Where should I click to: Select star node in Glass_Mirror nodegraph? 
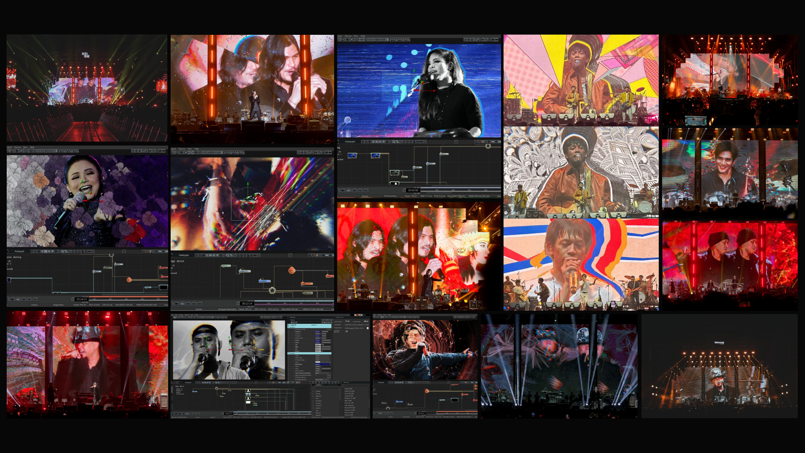click(x=216, y=388)
